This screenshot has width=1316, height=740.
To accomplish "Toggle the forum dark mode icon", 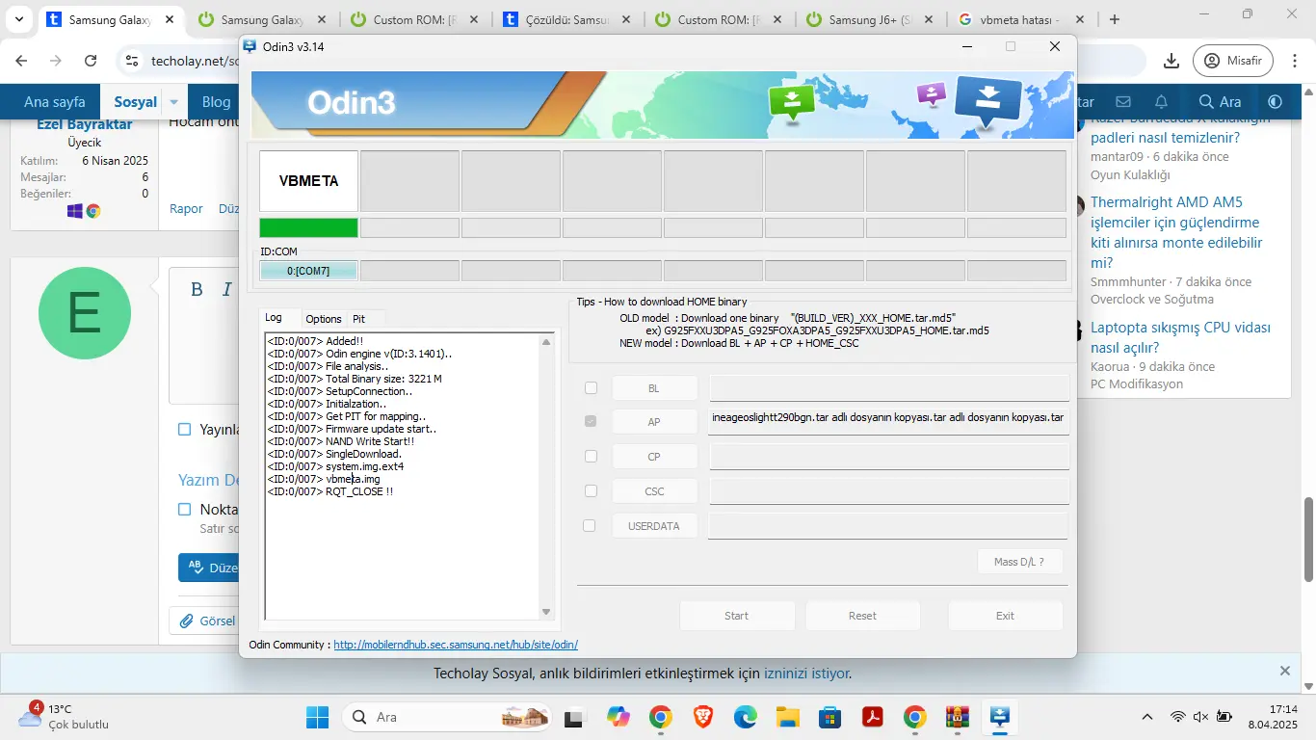I will pos(1276,101).
